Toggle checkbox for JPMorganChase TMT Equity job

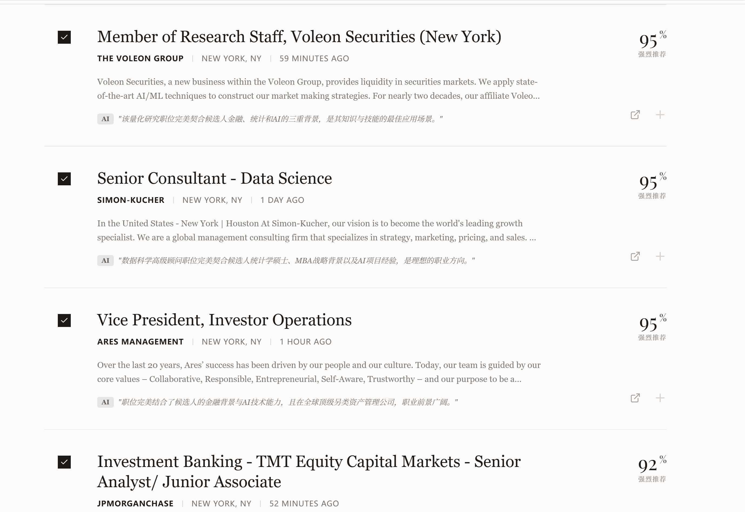point(64,462)
